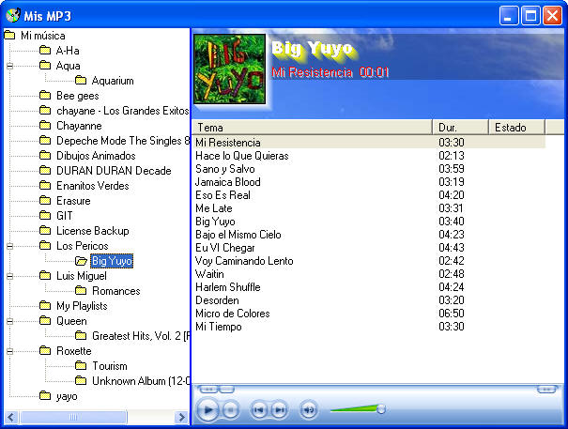Click the Chayanne folder icon
The image size is (568, 429).
pyautogui.click(x=45, y=126)
